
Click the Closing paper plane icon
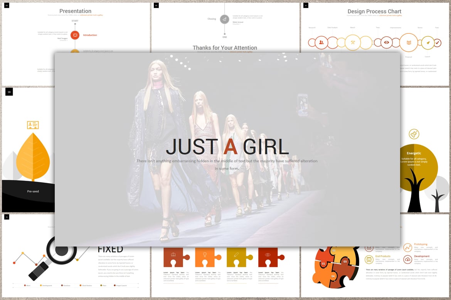224,19
